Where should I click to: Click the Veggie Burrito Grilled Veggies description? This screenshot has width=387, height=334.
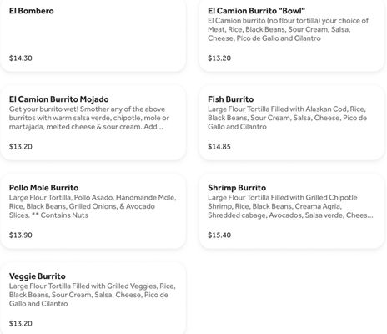[x=93, y=295]
